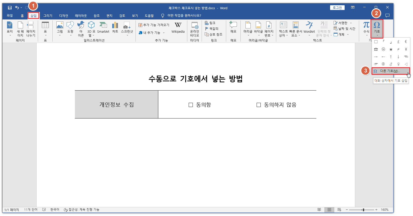Insert WordArt text

309,29
